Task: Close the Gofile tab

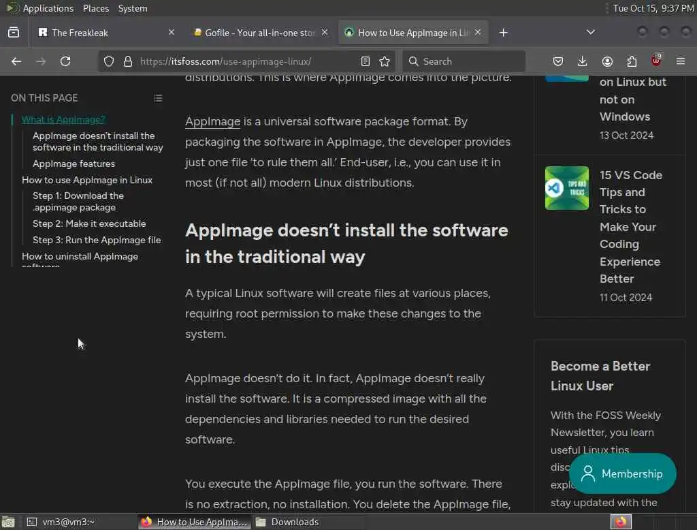Action: (x=325, y=32)
